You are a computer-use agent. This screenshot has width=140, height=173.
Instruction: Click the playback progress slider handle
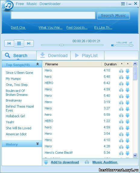(x=62, y=45)
